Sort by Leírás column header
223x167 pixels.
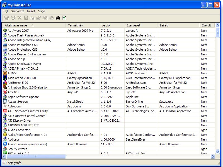[x=178, y=25]
